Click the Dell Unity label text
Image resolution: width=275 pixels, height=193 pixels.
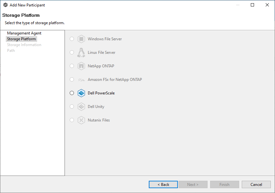pos(96,107)
